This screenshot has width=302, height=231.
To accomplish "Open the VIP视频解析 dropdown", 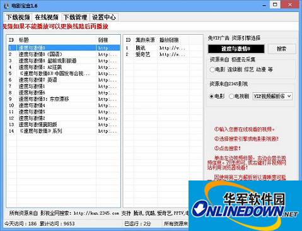I will point(272,96).
